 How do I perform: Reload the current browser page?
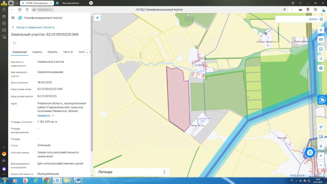click(27, 10)
